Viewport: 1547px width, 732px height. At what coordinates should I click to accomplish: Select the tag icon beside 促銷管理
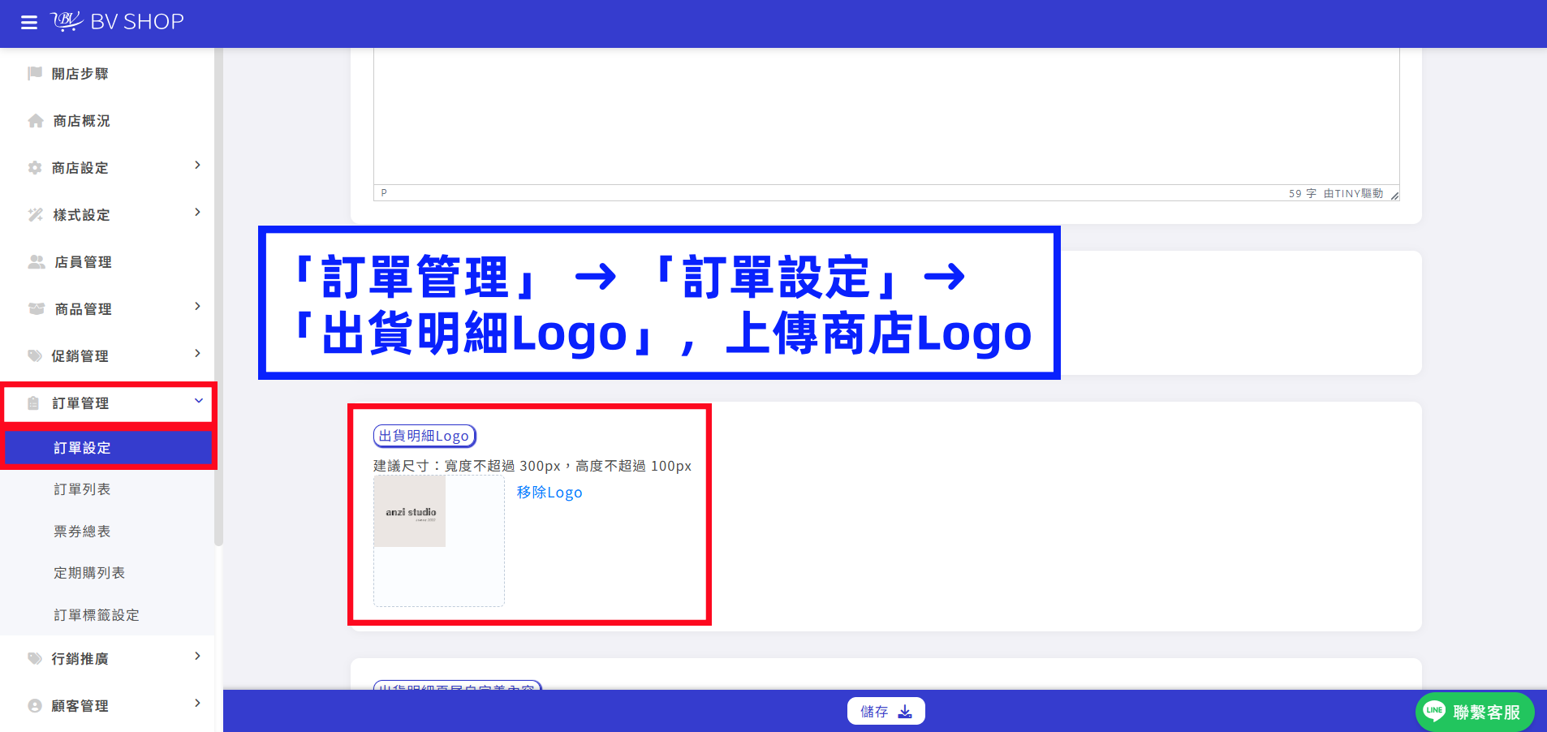pyautogui.click(x=35, y=356)
